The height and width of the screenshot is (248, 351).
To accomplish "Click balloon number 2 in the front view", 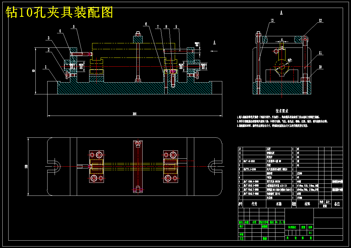I will click(x=49, y=50).
